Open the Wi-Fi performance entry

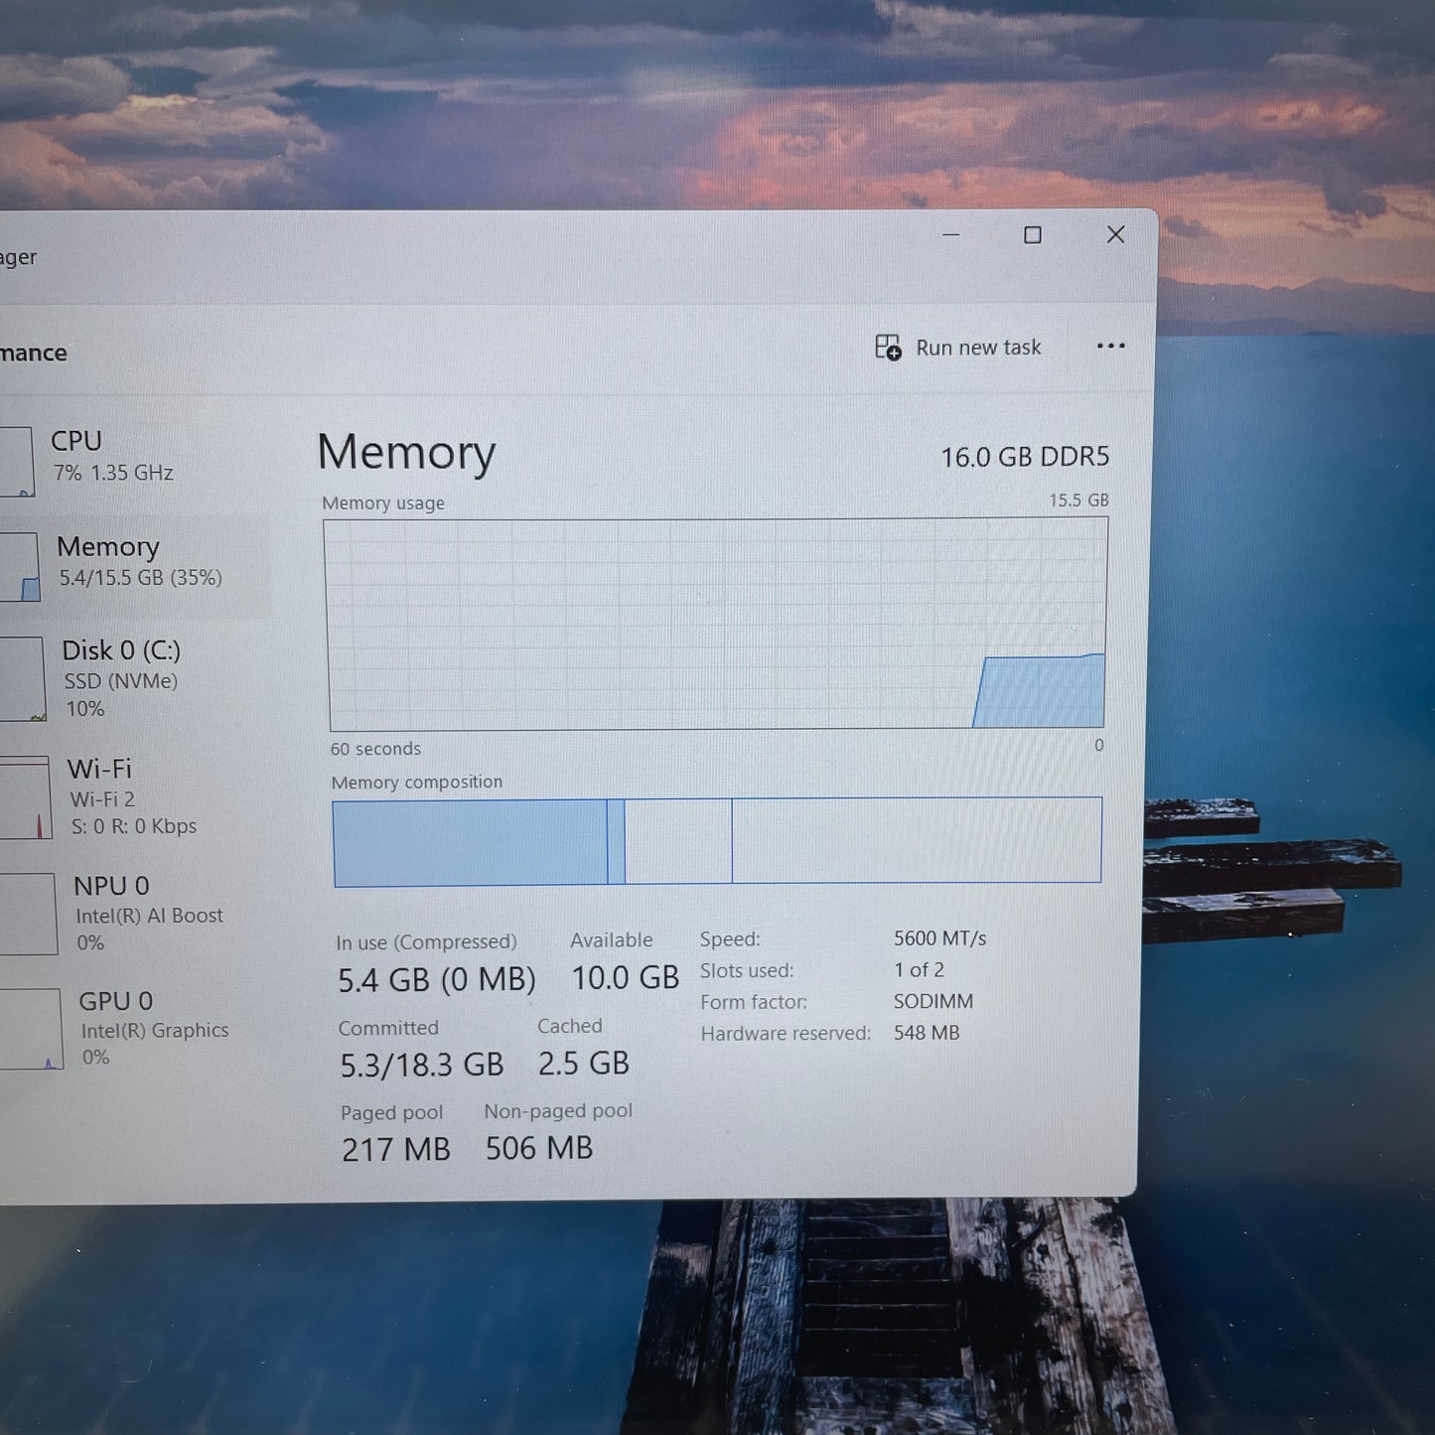(135, 797)
